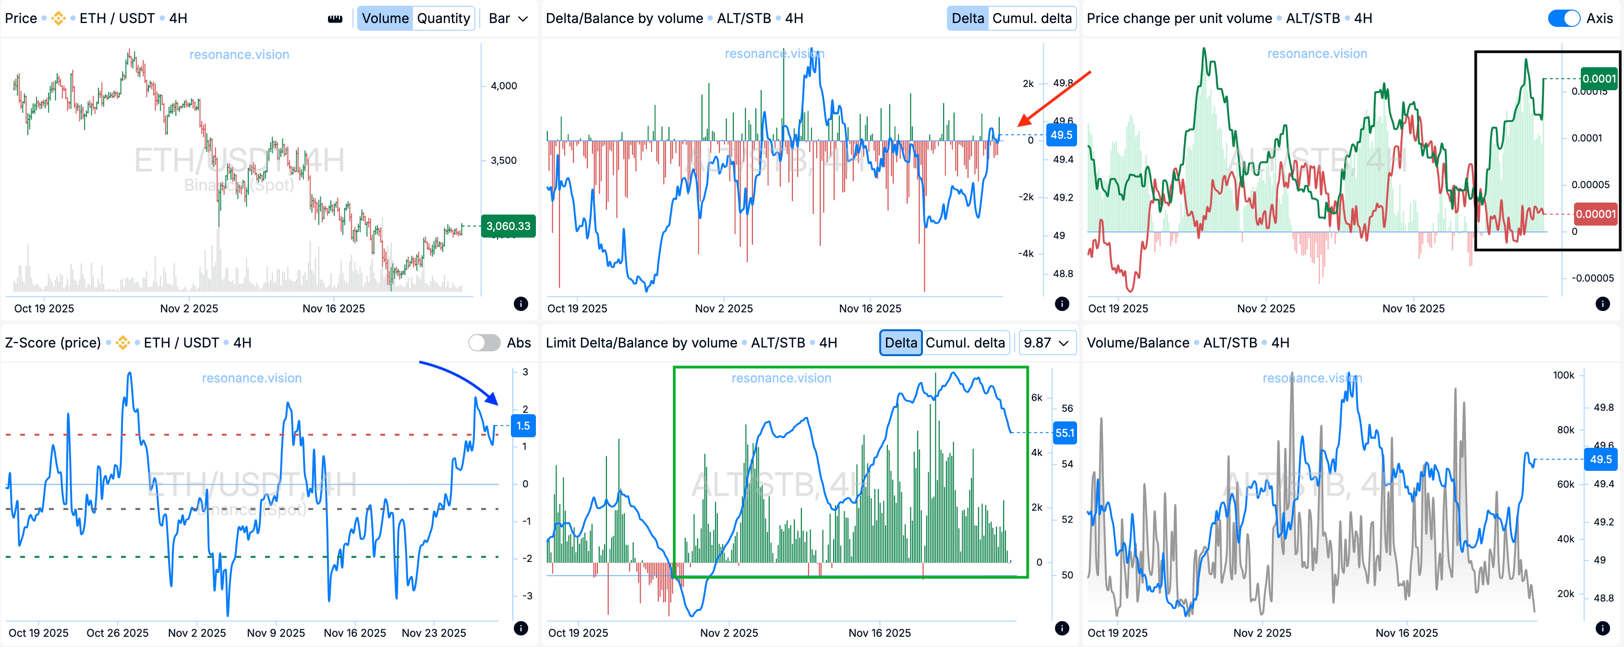Select Delta tab in Limit Delta/Balance panel
This screenshot has width=1624, height=647.
(x=900, y=343)
